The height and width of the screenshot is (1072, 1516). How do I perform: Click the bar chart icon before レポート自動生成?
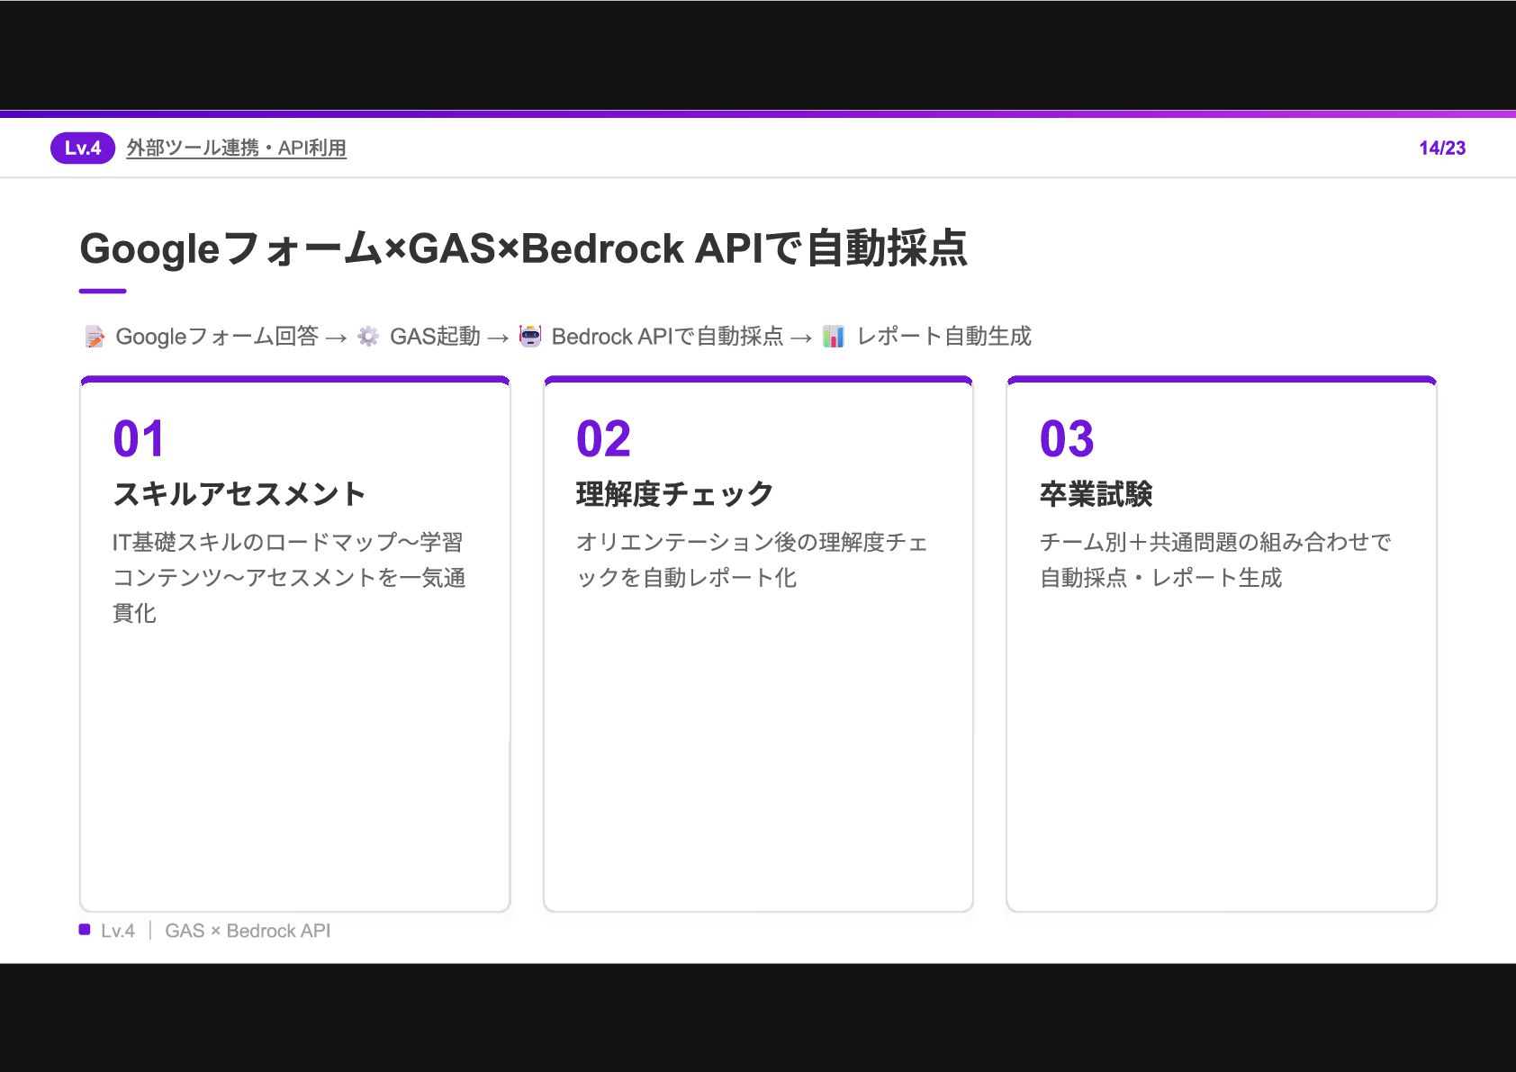pos(834,337)
